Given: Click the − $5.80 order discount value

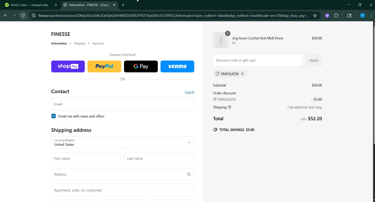Looking at the screenshot, I should pos(316,99).
